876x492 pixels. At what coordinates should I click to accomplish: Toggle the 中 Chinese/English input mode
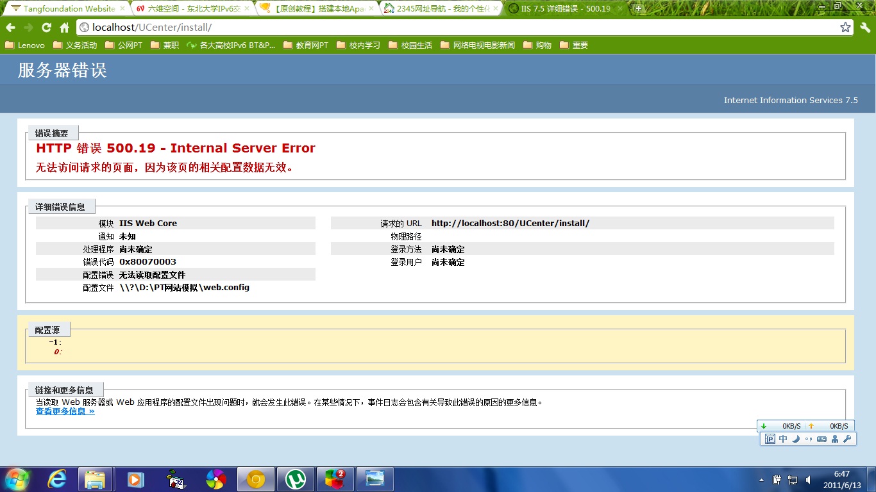[783, 439]
